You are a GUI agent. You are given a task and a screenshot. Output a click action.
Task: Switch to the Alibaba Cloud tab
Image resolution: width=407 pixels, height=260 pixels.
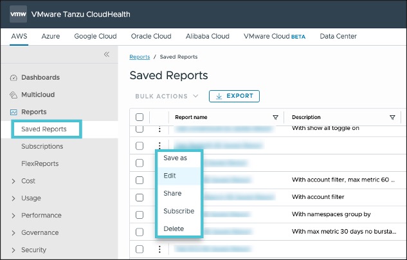(208, 36)
